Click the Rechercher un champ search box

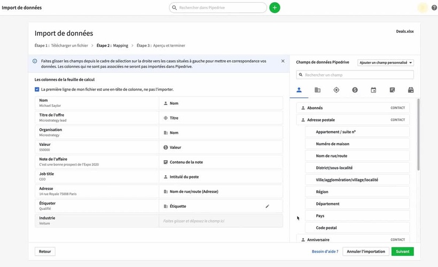[355, 75]
